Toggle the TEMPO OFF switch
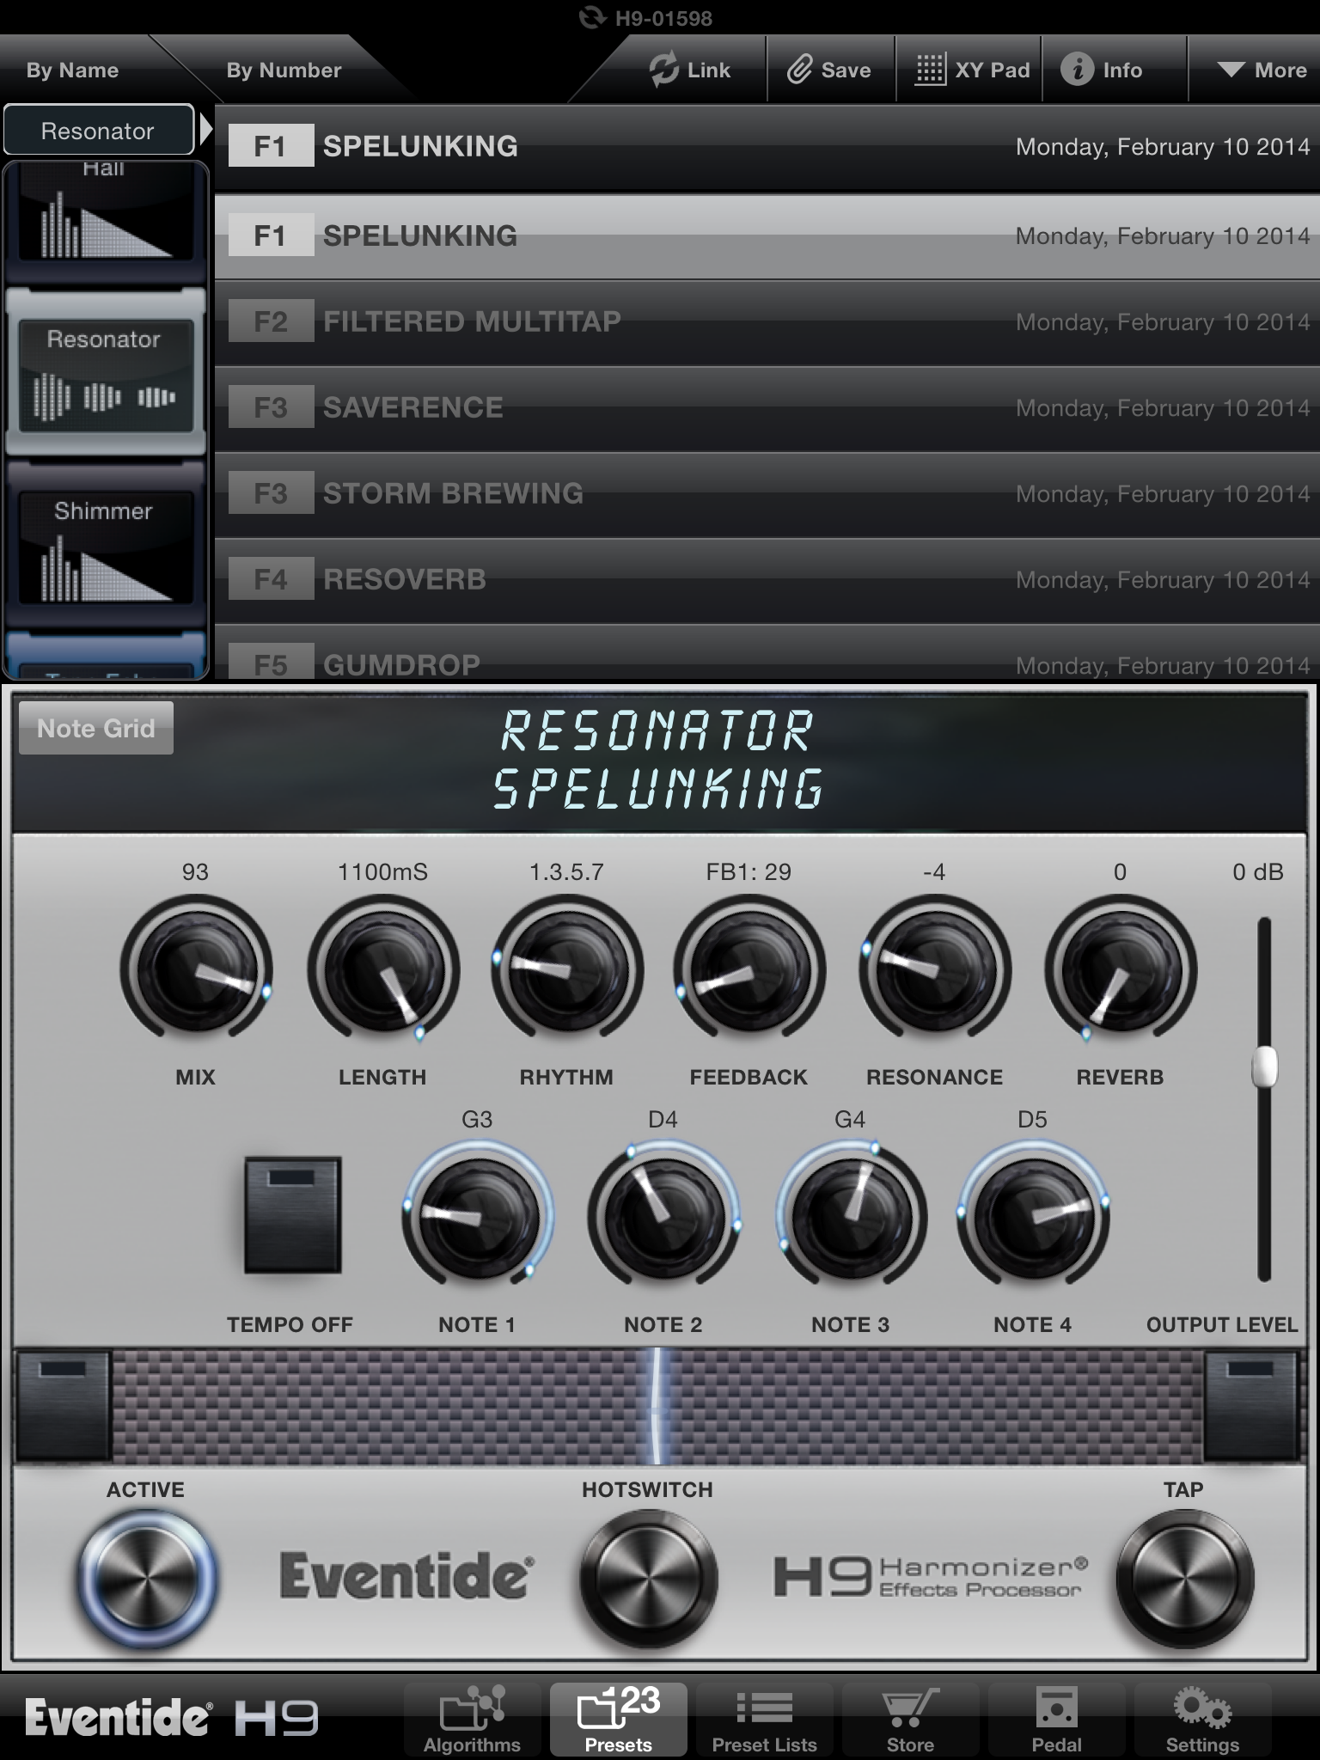 pyautogui.click(x=292, y=1215)
